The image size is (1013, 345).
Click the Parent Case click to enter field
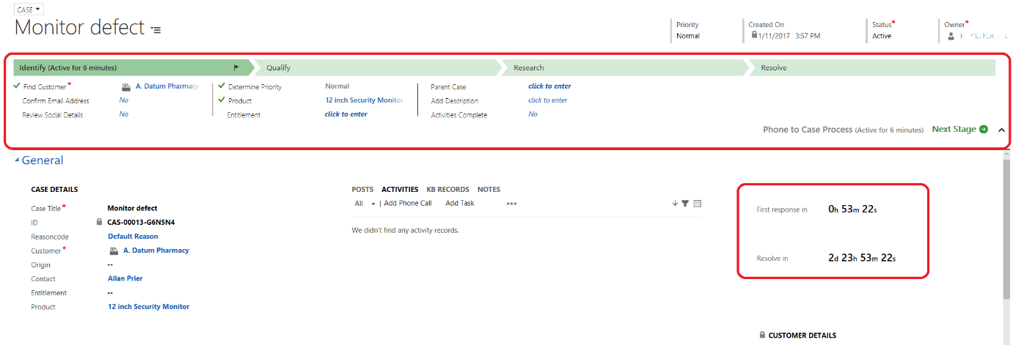pyautogui.click(x=549, y=86)
